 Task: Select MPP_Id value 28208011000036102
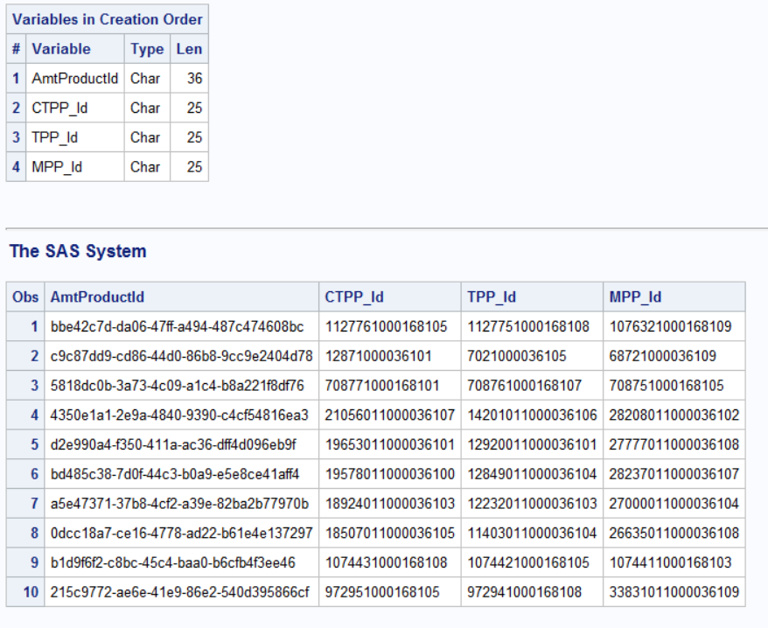point(674,415)
